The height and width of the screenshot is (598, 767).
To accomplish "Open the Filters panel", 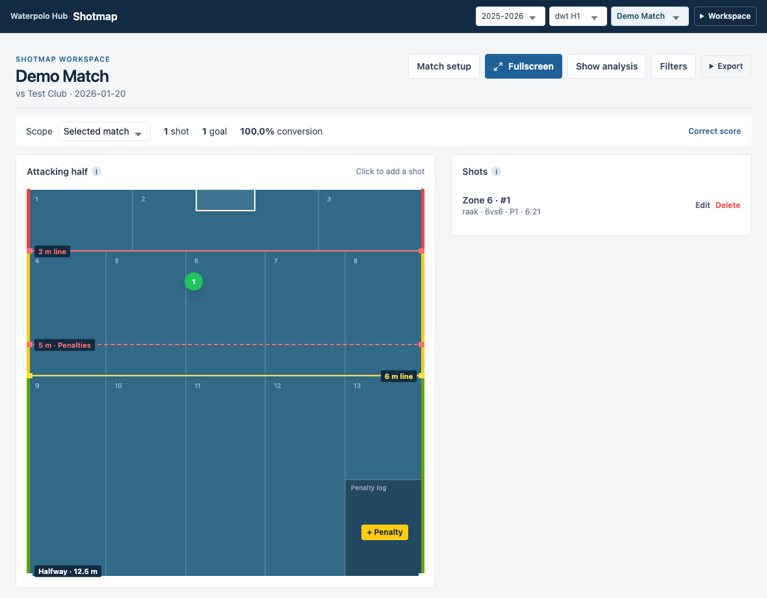I will pyautogui.click(x=673, y=66).
